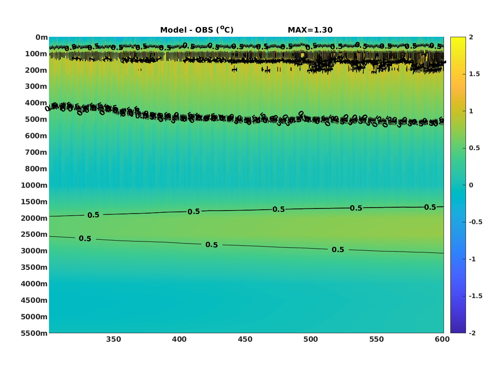Screen dimensions: 493x370
Task: Click the "5000m" depth axis label
Action: pos(34,317)
